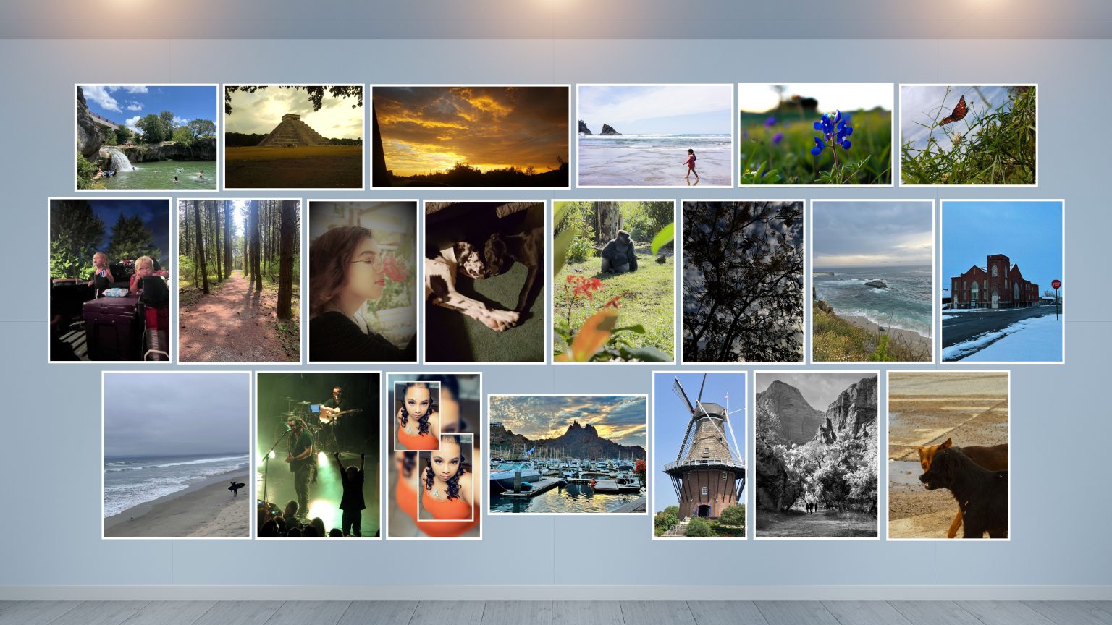1112x625 pixels.
Task: Open the child walking on beach photo
Action: [653, 137]
